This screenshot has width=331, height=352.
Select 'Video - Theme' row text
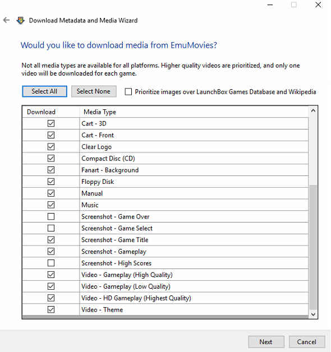(102, 310)
